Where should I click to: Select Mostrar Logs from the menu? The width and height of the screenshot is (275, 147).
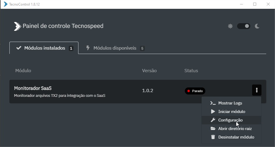[231, 103]
